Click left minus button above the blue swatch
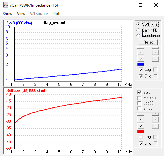This screenshot has width=164, height=156. tap(141, 52)
